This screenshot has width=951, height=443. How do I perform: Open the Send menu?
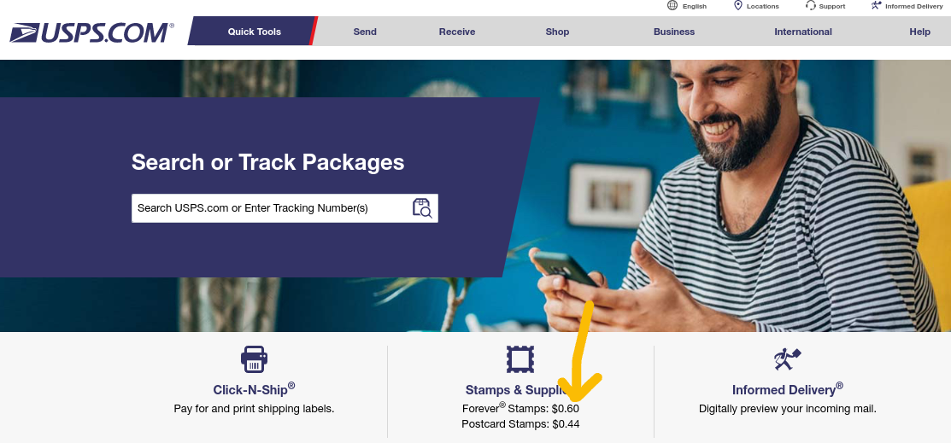[x=365, y=32]
